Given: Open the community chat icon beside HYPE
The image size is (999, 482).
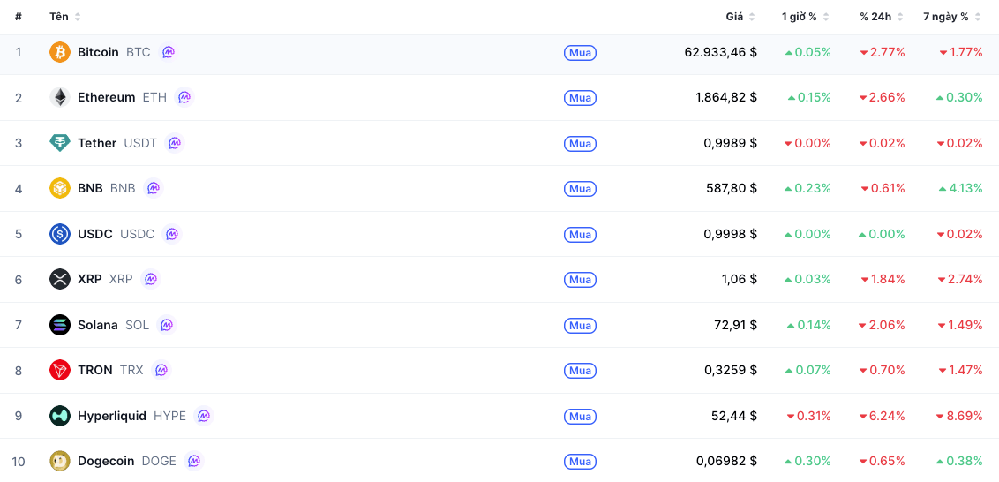Looking at the screenshot, I should (x=204, y=416).
